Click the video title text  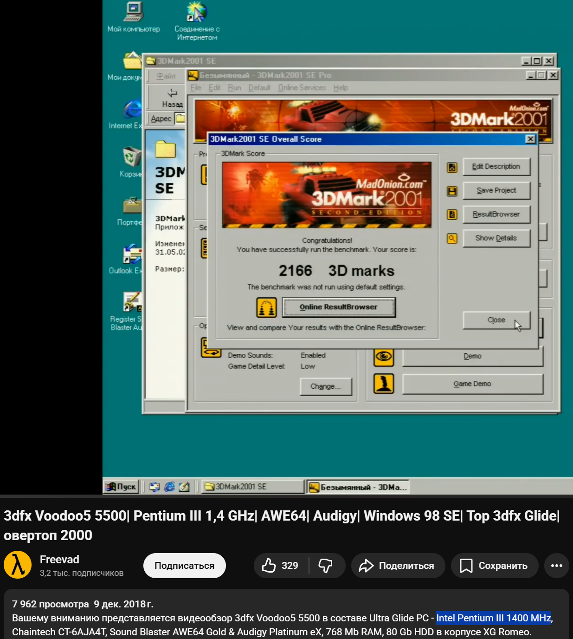pos(282,525)
